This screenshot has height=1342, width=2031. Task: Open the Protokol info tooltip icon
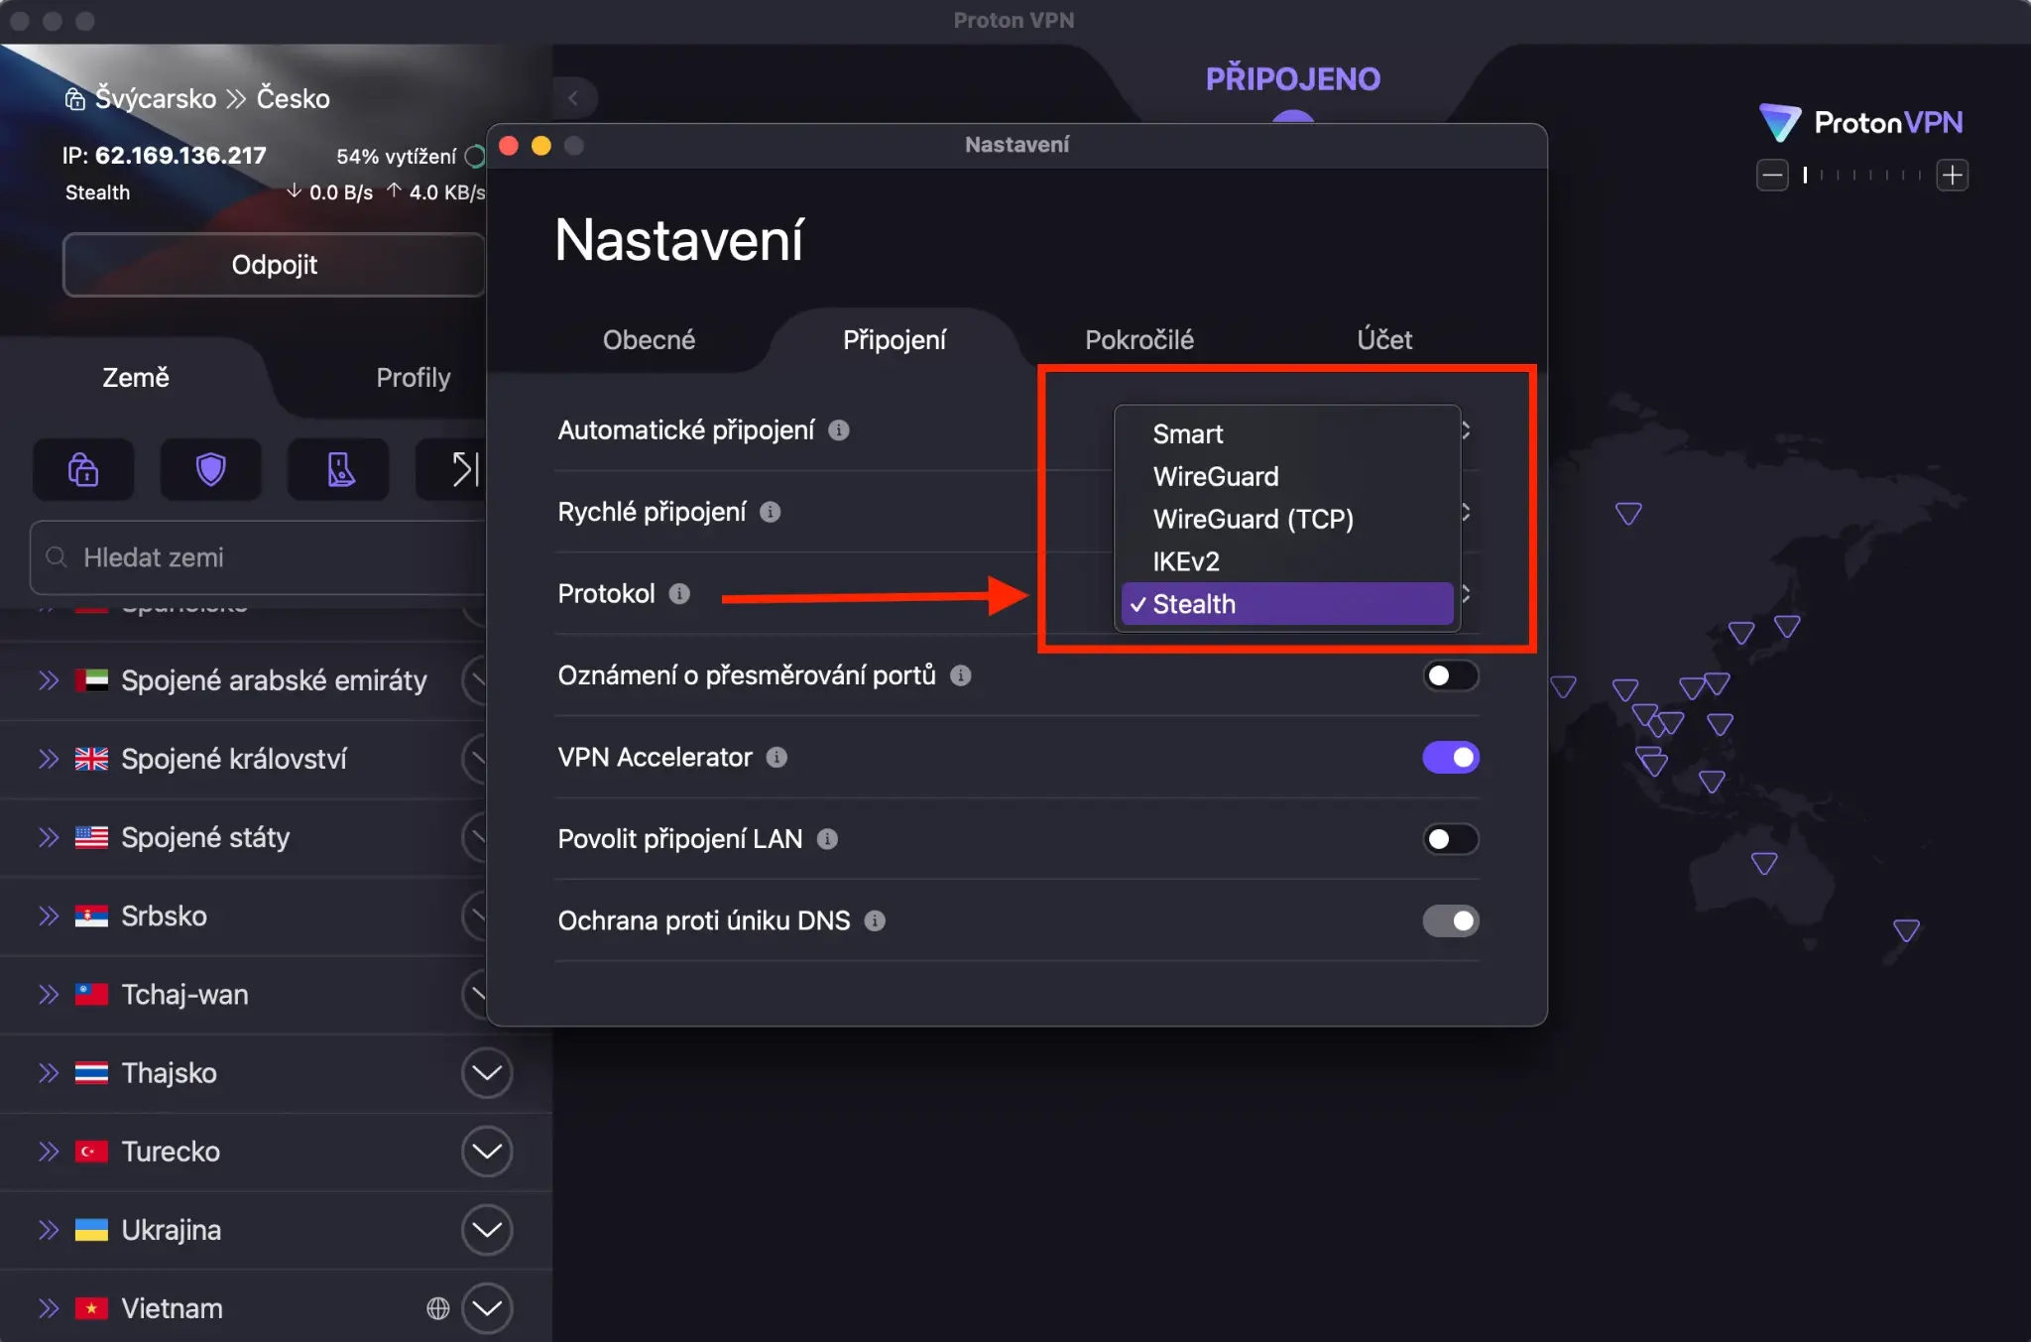click(x=678, y=594)
